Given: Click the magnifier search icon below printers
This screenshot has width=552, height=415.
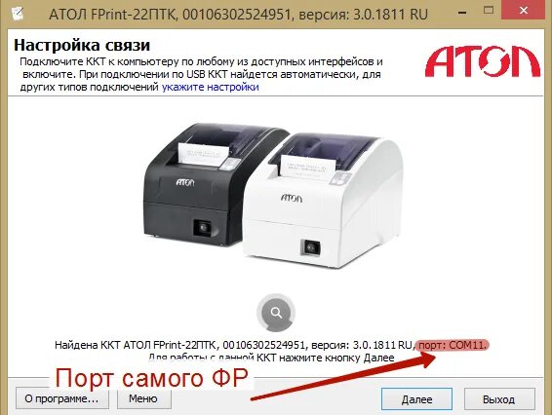Looking at the screenshot, I should [x=276, y=313].
